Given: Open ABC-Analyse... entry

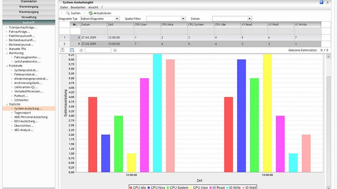Looking at the screenshot, I should click(24, 130).
